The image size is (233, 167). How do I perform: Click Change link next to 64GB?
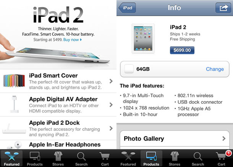215,69
